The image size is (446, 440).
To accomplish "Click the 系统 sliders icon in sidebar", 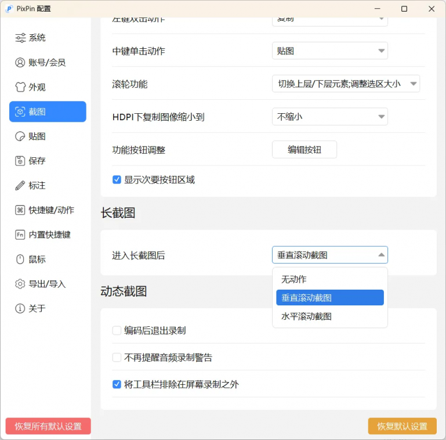I will pyautogui.click(x=20, y=38).
